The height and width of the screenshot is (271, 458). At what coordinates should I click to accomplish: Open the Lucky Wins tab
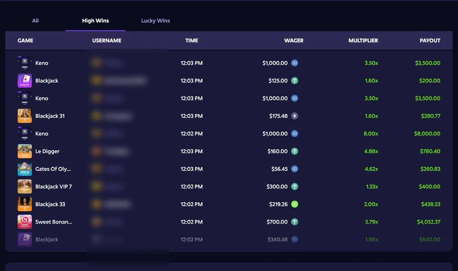pos(155,21)
